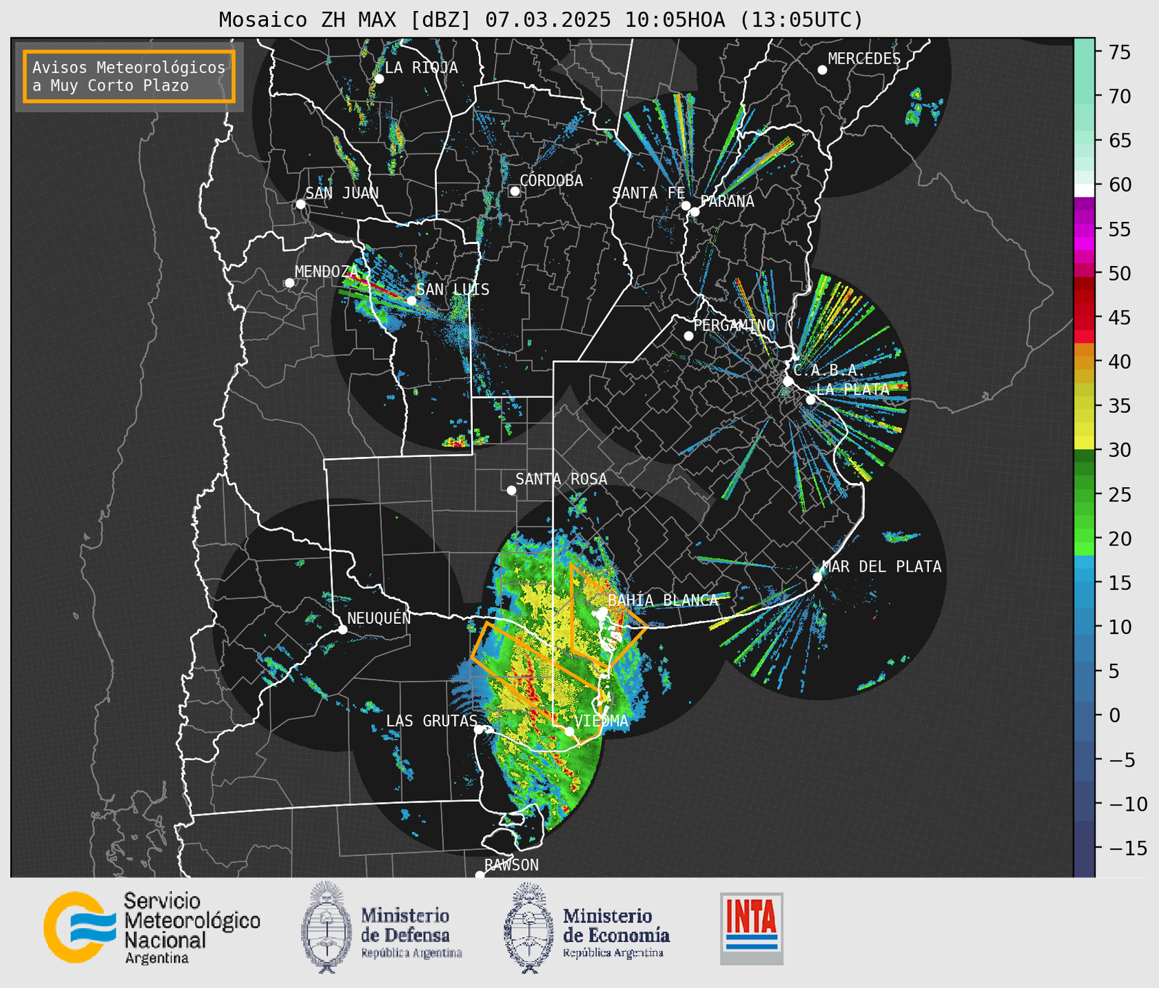Click the LA RIOJA city marker
The width and height of the screenshot is (1159, 988).
(x=379, y=79)
